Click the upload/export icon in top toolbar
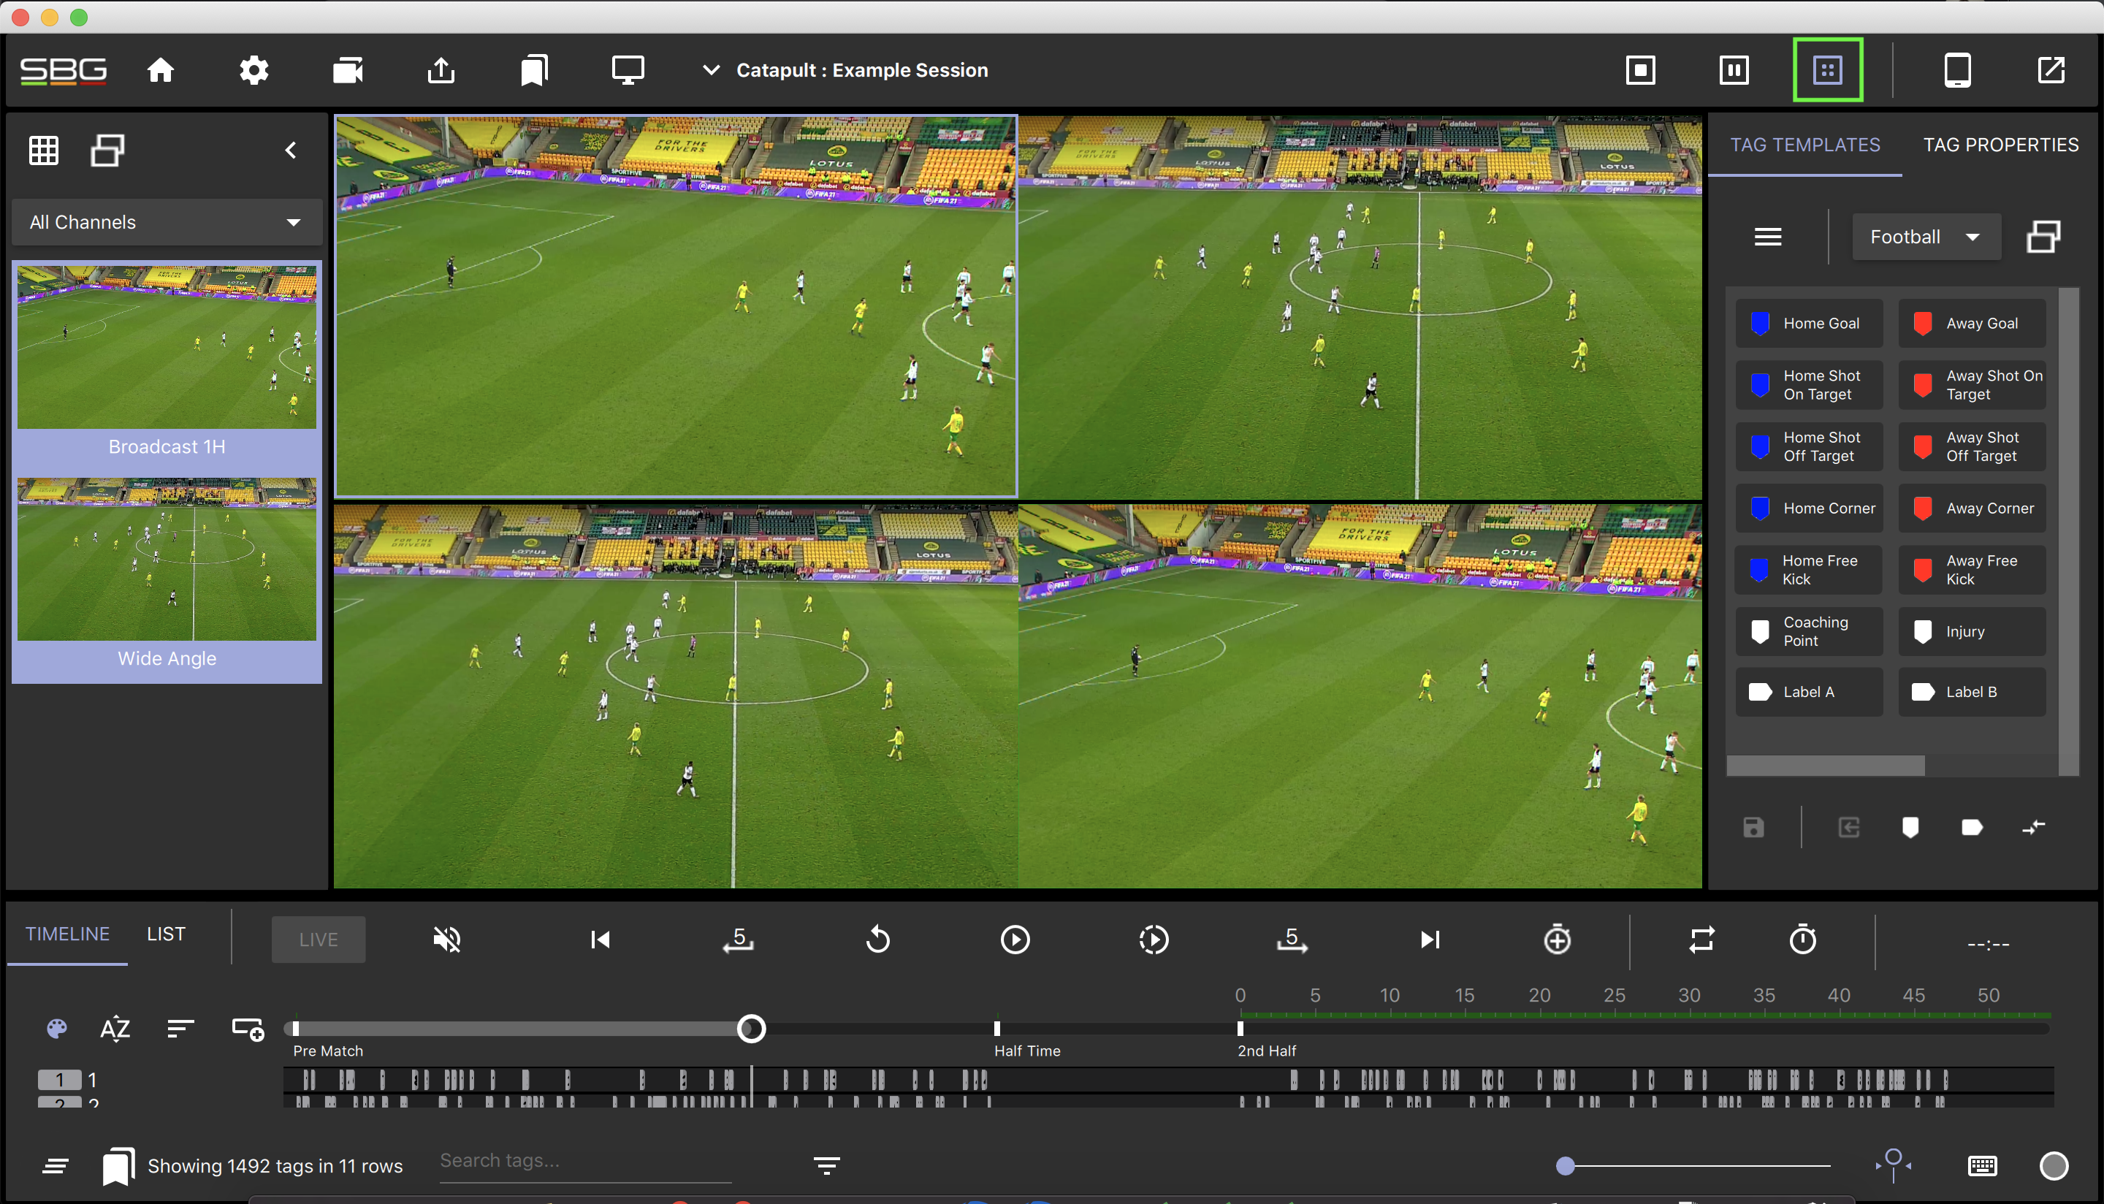Image resolution: width=2104 pixels, height=1204 pixels. click(441, 70)
